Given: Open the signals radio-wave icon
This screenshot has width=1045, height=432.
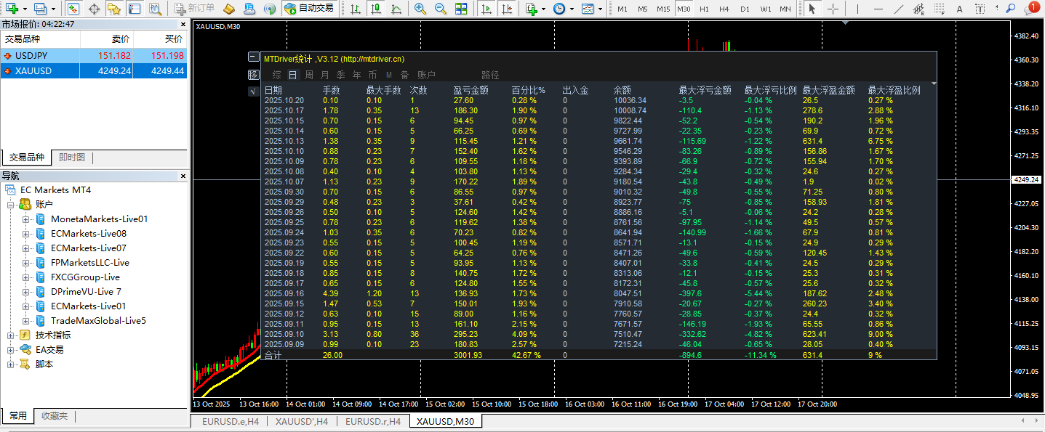Looking at the screenshot, I should 270,9.
